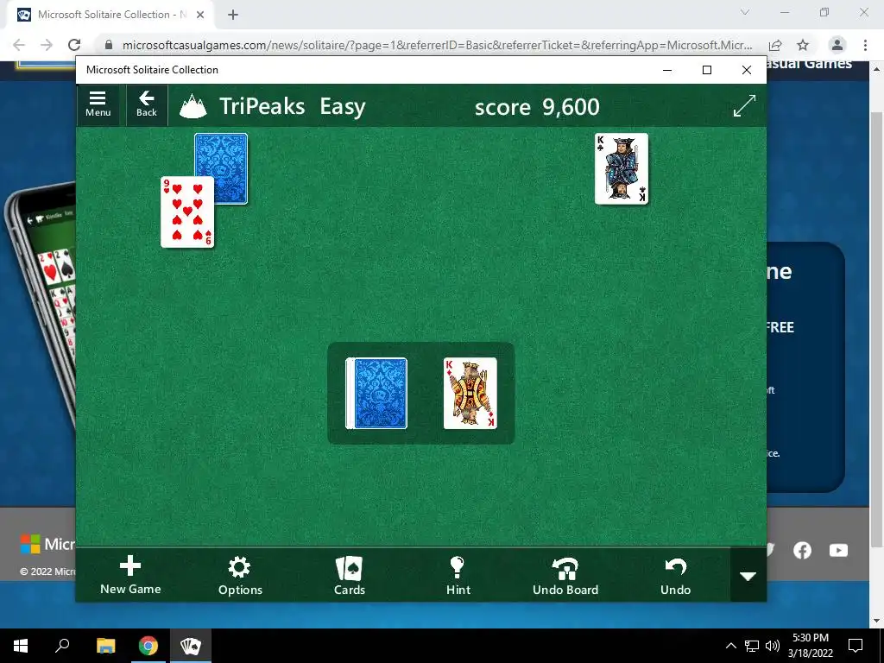Screen dimensions: 884x663
Task: Open the game Menu hamburger icon
Action: (x=98, y=104)
